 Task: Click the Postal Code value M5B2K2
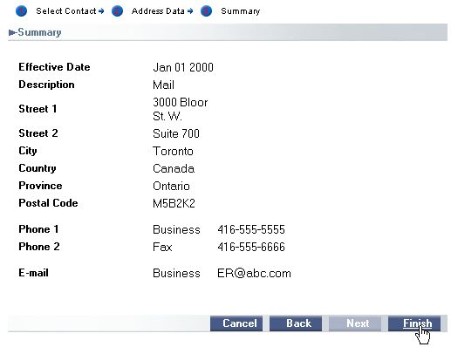(174, 203)
